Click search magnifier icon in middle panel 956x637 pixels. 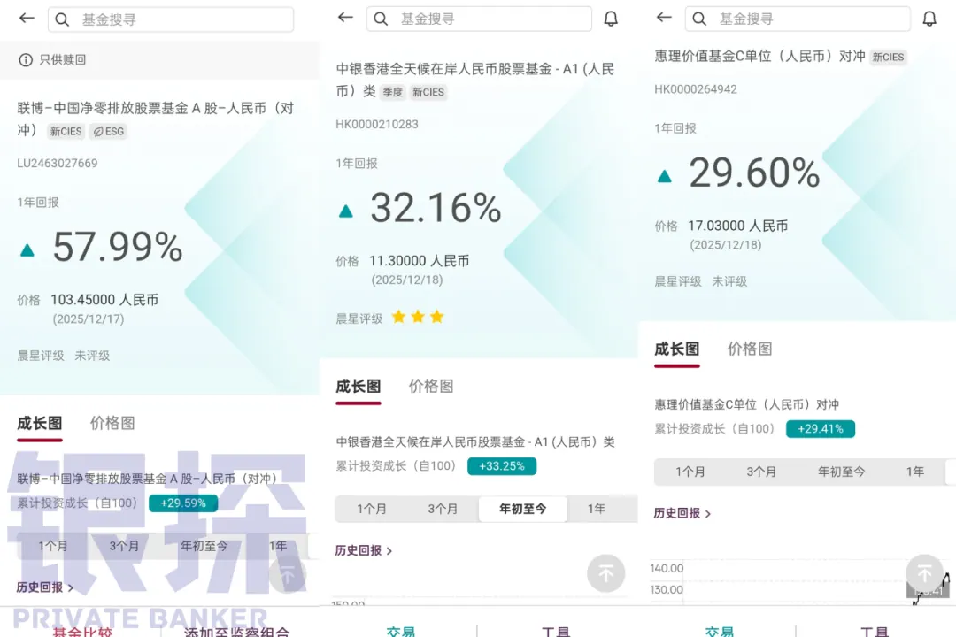click(381, 19)
